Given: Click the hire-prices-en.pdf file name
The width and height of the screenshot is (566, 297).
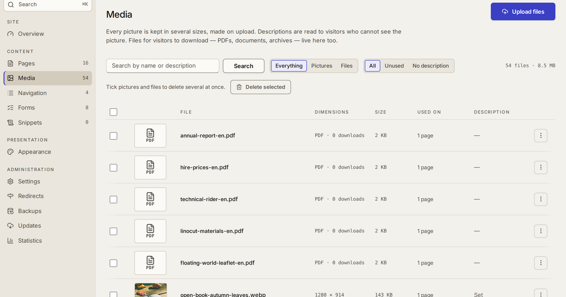Looking at the screenshot, I should (x=204, y=167).
